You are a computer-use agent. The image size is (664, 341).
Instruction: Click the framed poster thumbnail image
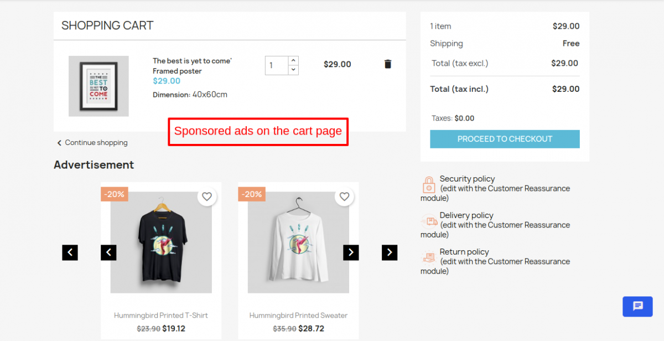[98, 86]
